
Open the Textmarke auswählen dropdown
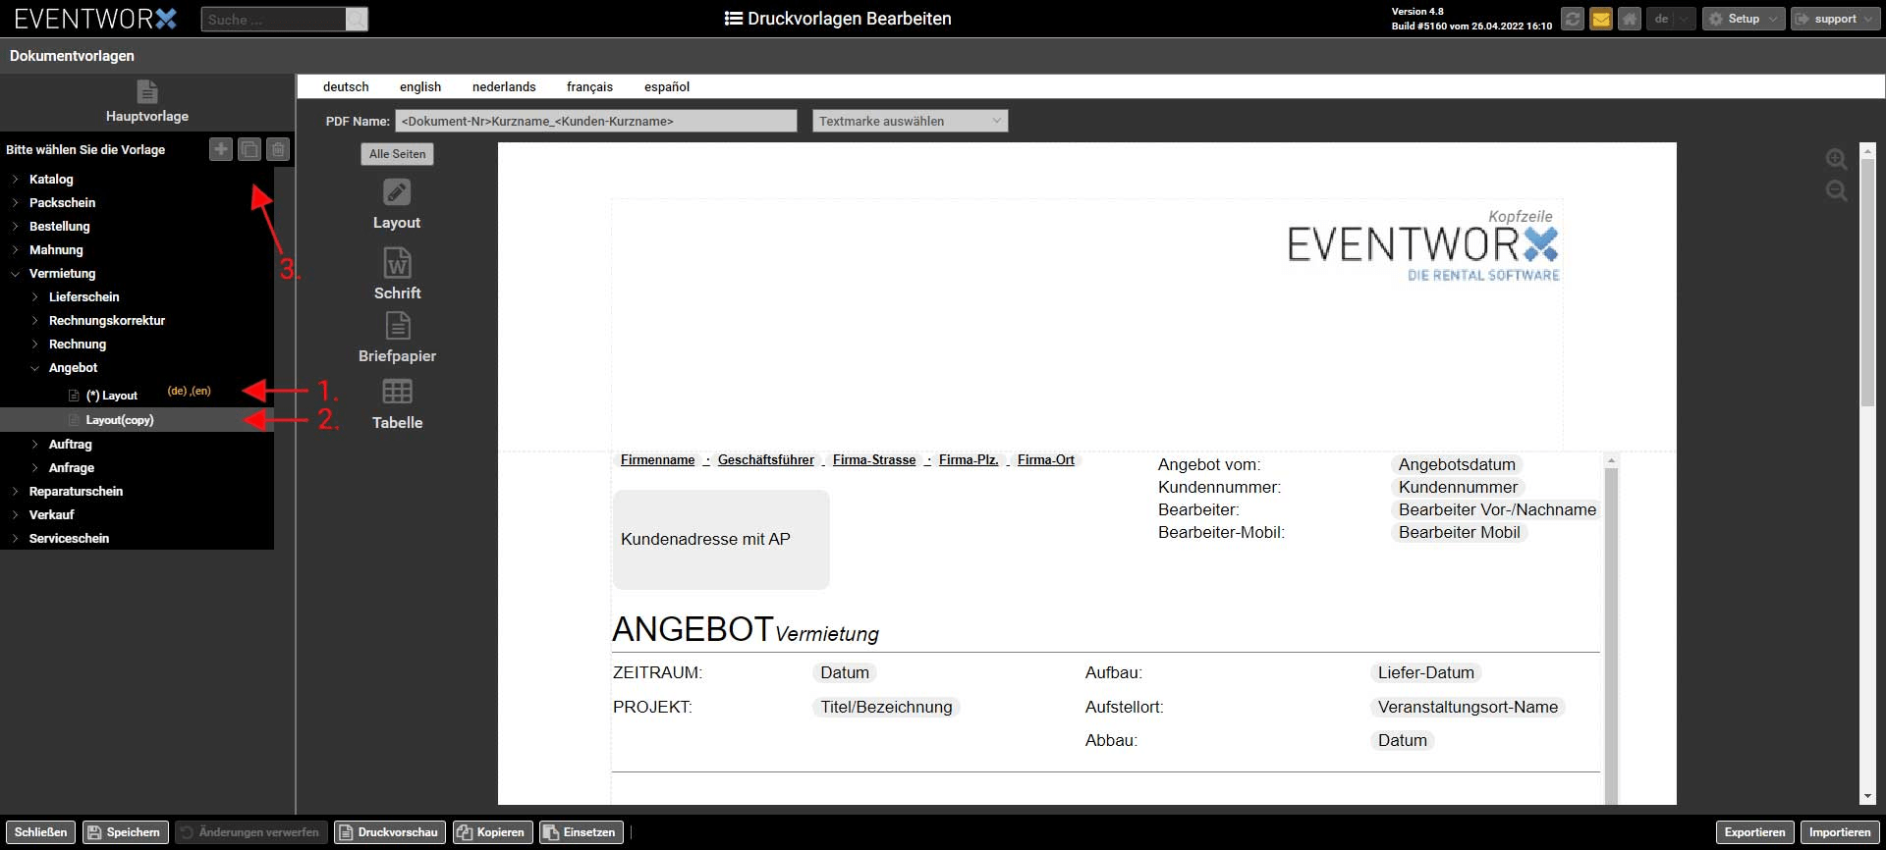tap(910, 121)
